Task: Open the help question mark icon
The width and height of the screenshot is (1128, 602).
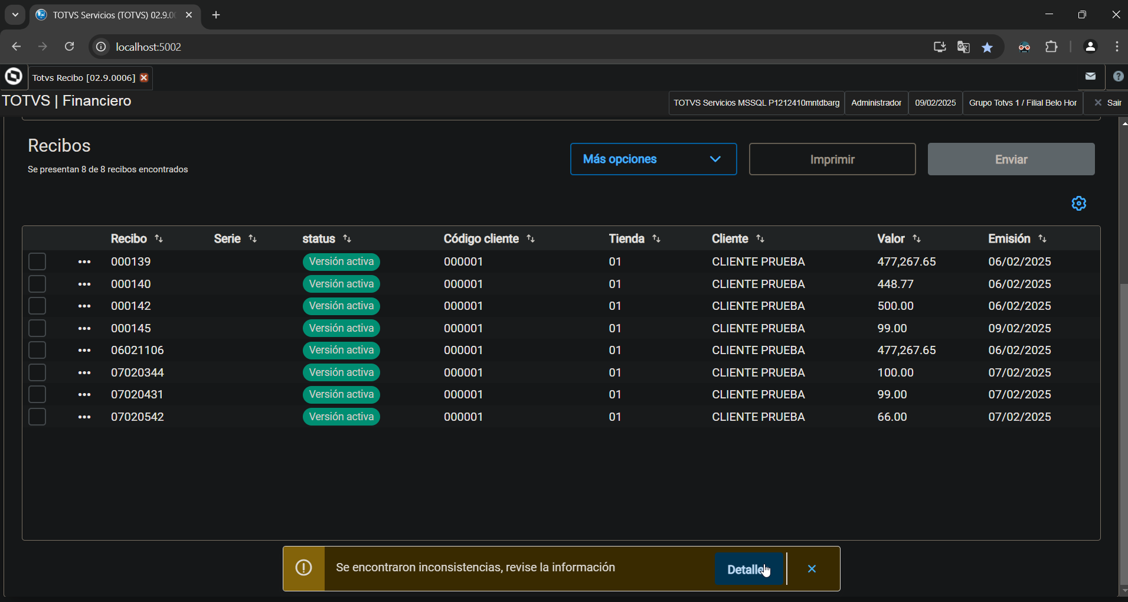Action: pyautogui.click(x=1118, y=76)
